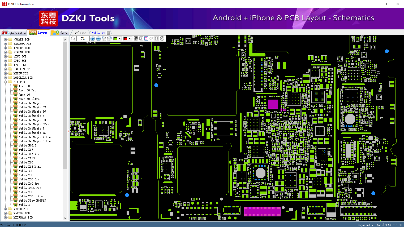
Task: Click the circular reset arrow icon
Action: 162,38
